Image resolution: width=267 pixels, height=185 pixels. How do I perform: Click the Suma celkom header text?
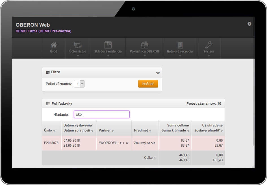178,125
